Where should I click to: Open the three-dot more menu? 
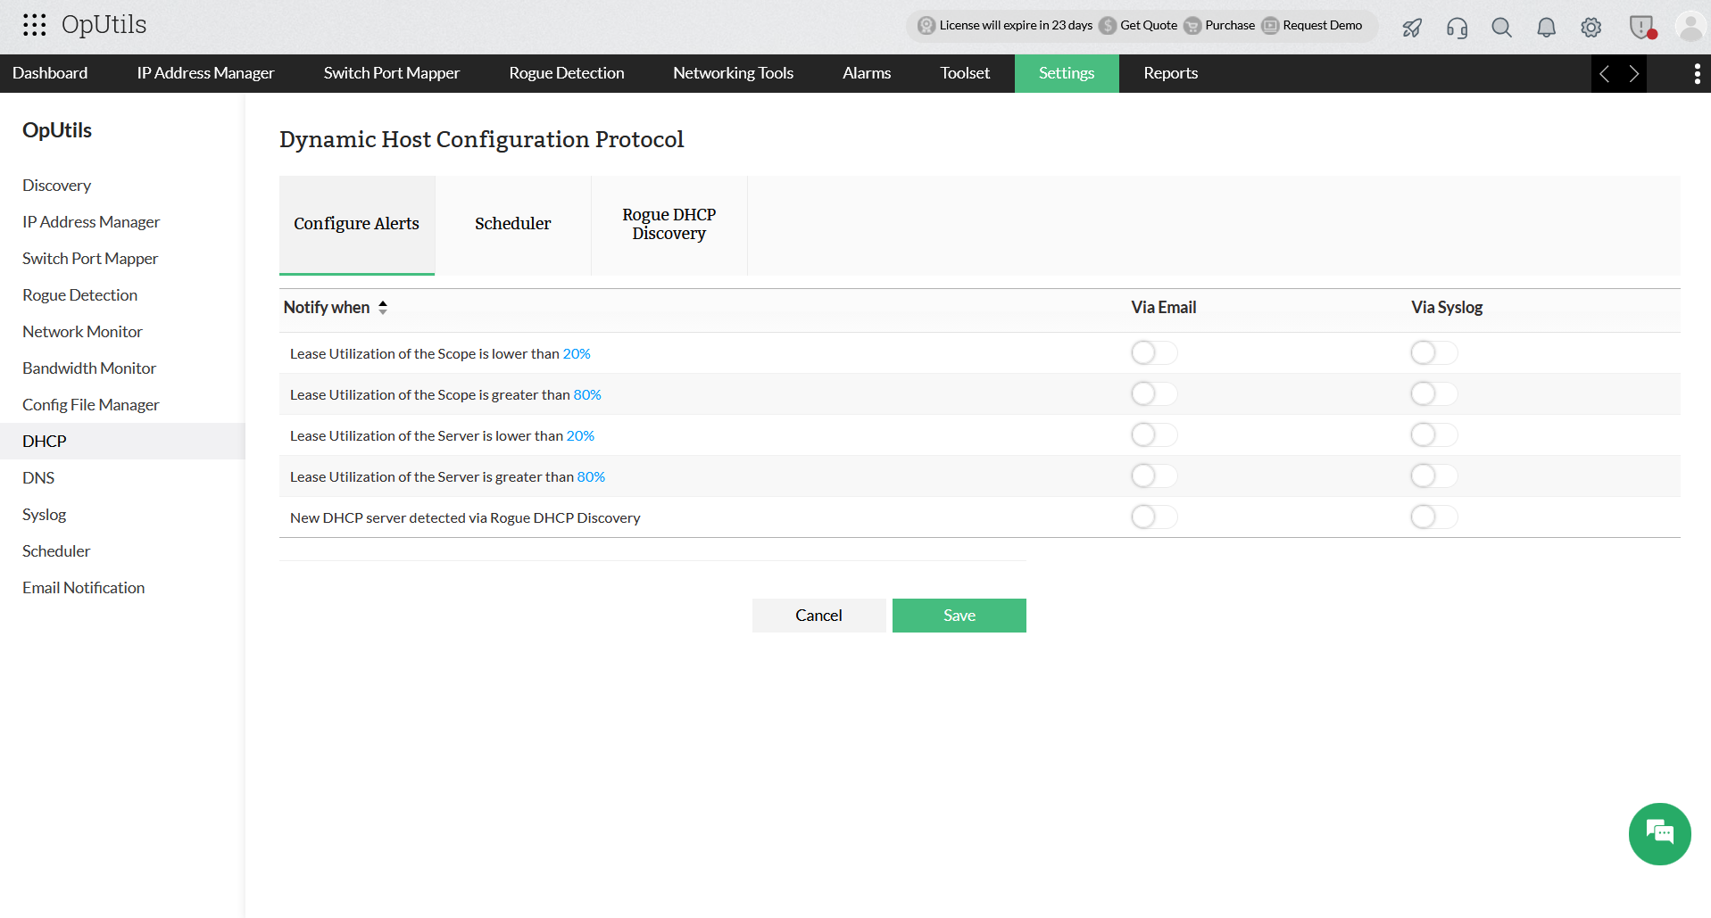[1697, 74]
